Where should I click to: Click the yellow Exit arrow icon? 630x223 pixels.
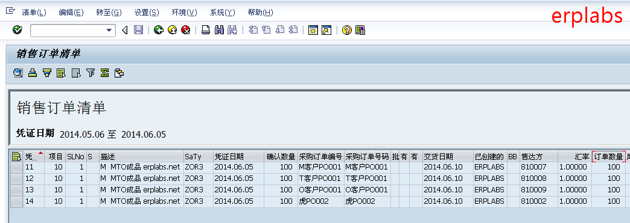tap(173, 30)
